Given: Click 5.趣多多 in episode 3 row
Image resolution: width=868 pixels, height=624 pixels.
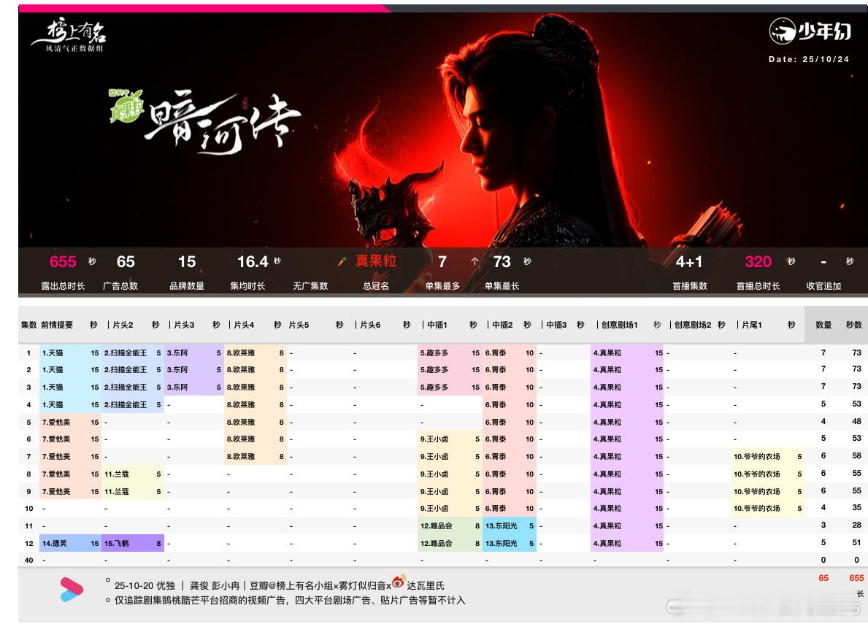Looking at the screenshot, I should [x=434, y=388].
